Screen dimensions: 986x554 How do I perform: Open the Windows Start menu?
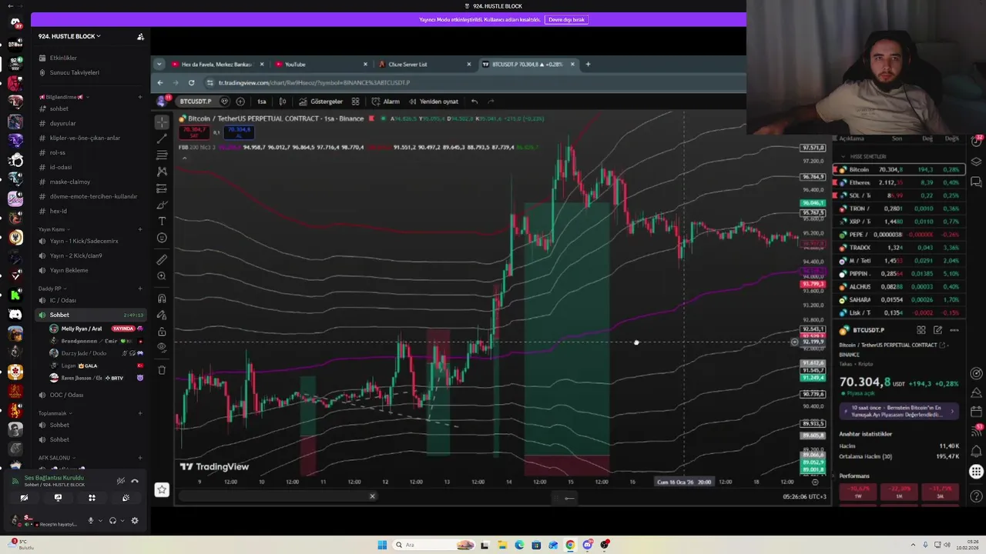click(x=382, y=545)
